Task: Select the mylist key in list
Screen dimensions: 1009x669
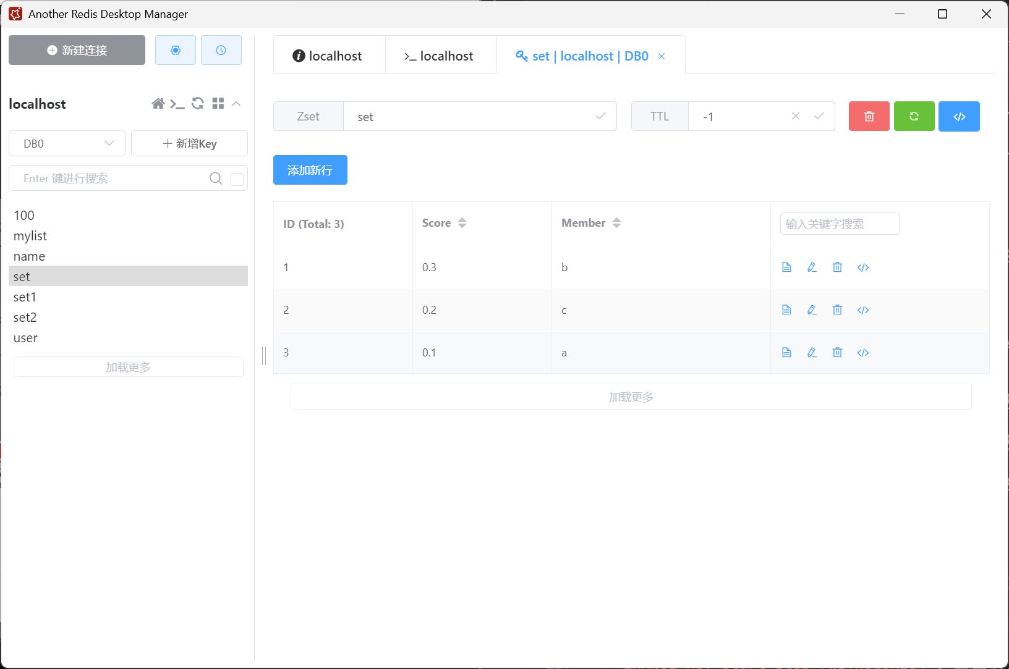Action: [x=30, y=236]
